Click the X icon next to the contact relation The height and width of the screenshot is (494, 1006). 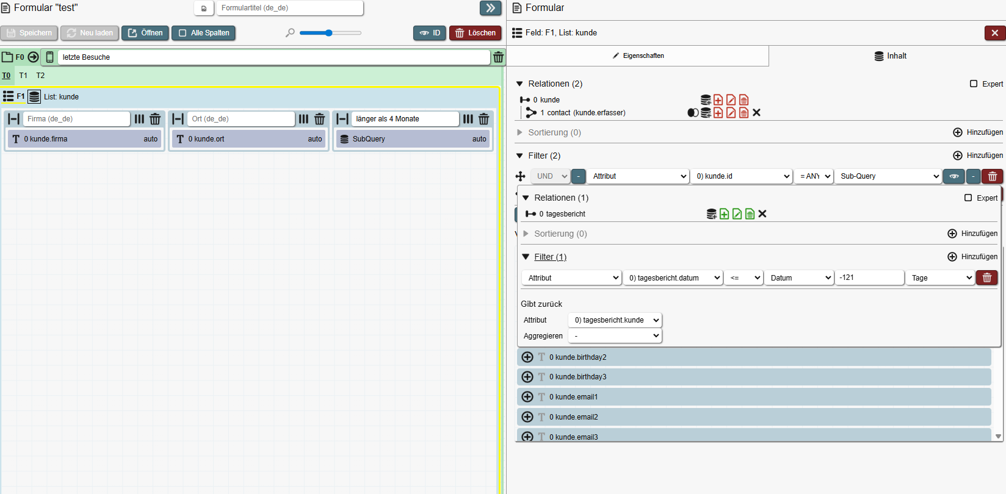(756, 113)
